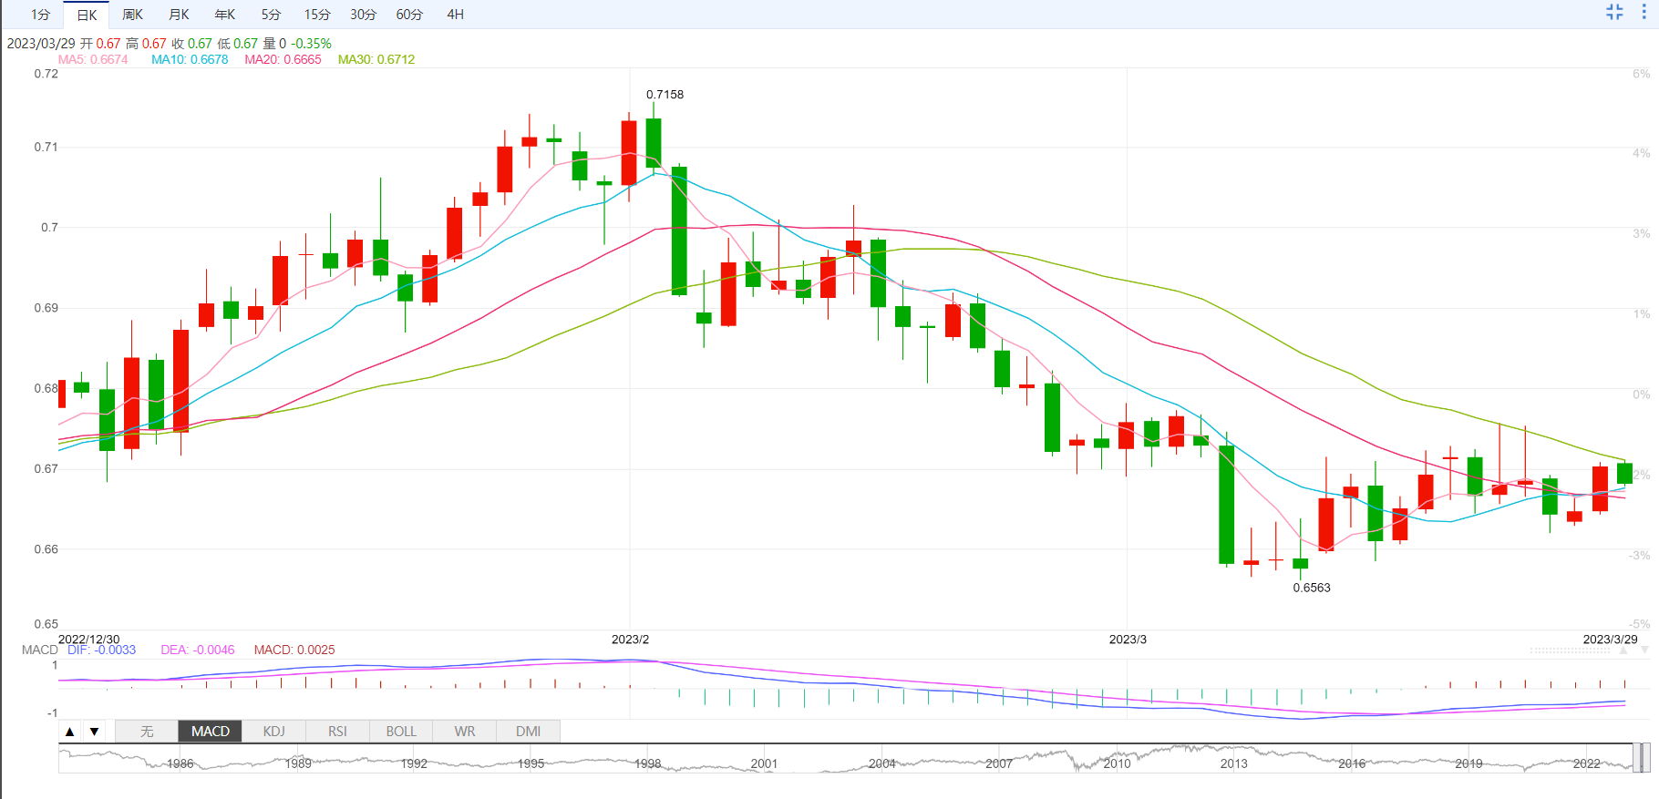1659x799 pixels.
Task: Exit fullscreen with the collapse arrows icon
Action: (1614, 12)
